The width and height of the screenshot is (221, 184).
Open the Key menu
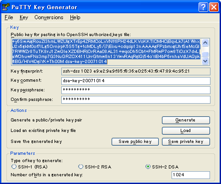click(x=24, y=17)
